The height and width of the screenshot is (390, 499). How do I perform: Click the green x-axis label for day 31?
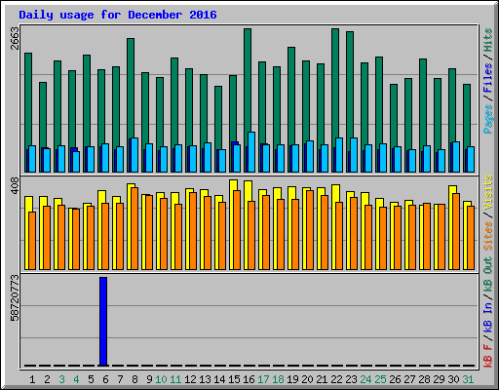coord(468,379)
